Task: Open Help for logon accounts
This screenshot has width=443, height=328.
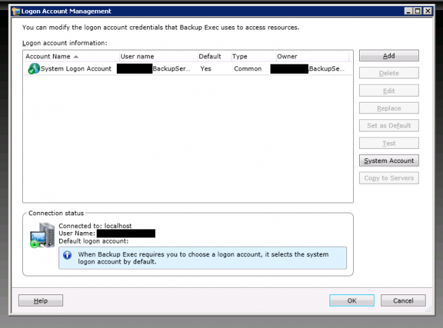Action: pos(40,300)
